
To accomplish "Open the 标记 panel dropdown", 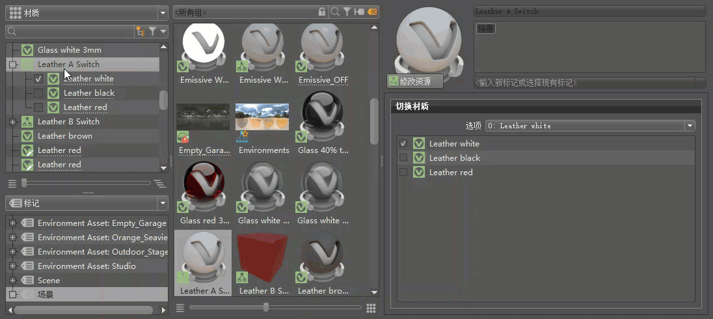I will click(x=163, y=203).
